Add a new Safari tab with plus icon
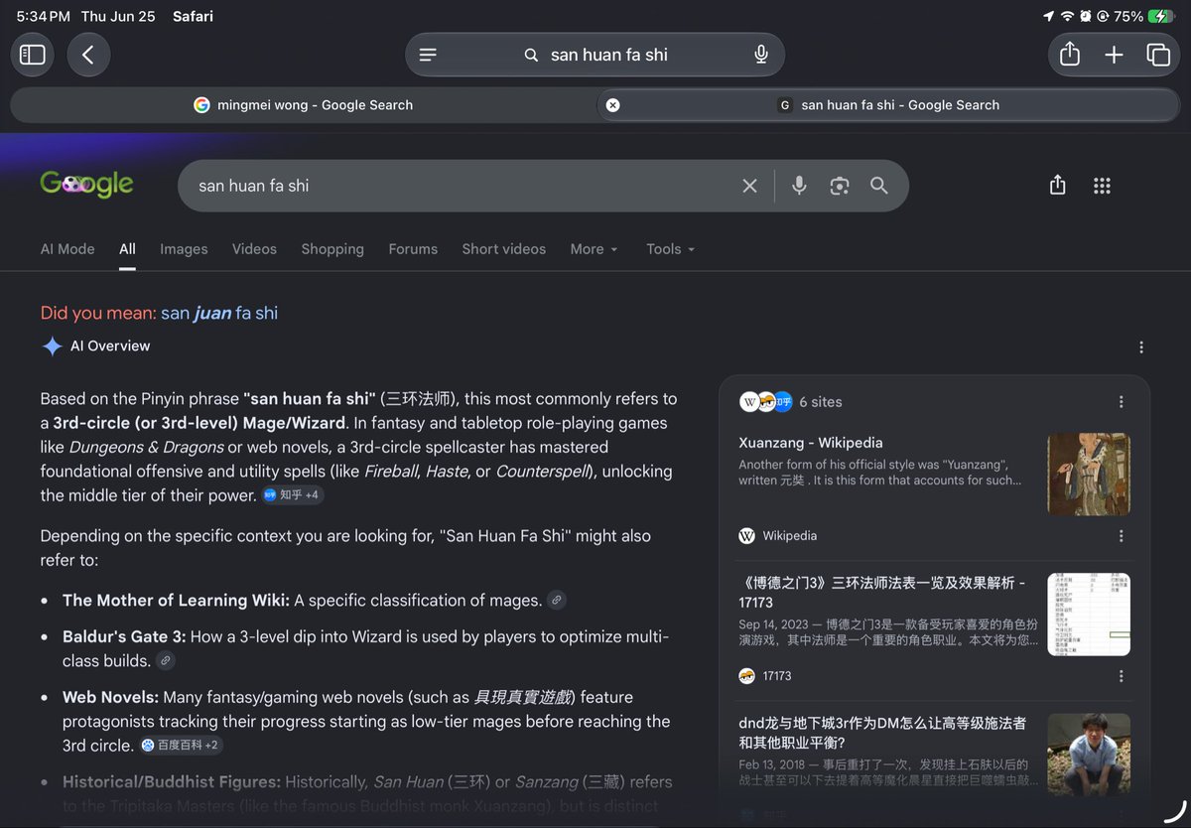 pyautogui.click(x=1114, y=55)
